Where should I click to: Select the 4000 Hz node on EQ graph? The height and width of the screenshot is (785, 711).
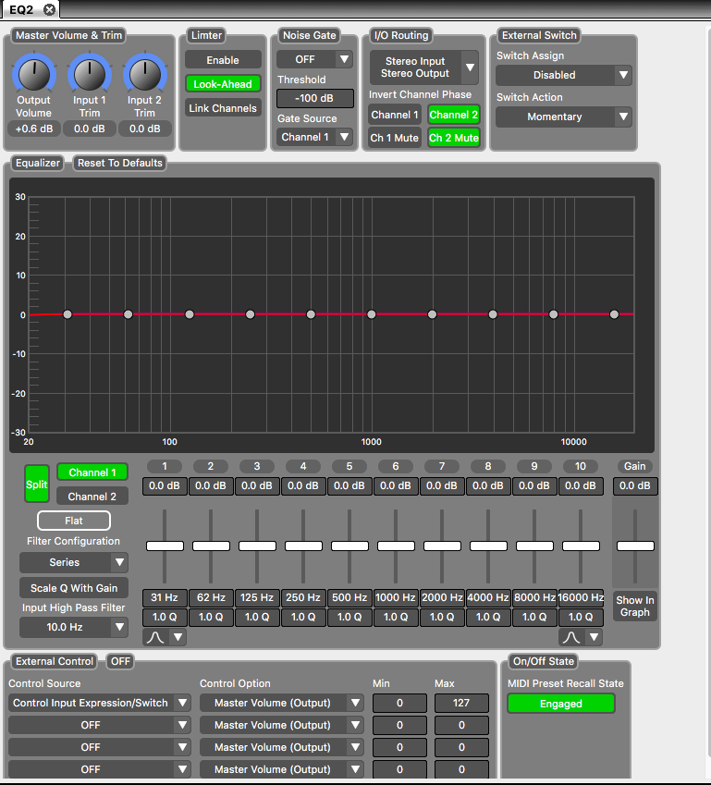[493, 314]
